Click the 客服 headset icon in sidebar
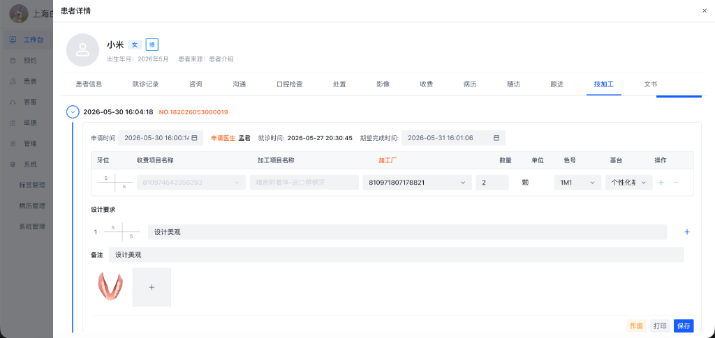Viewport: 715px width, 338px height. [x=13, y=102]
